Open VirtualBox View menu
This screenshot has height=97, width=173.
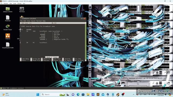pyautogui.click(x=11, y=4)
